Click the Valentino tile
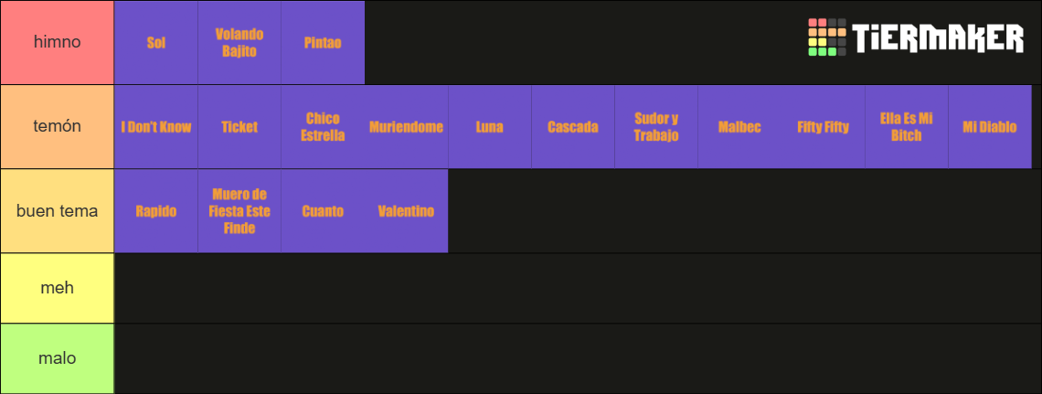The width and height of the screenshot is (1042, 394). tap(406, 211)
